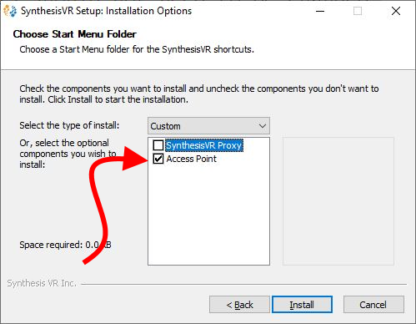The height and width of the screenshot is (324, 416).
Task: Click the Choose Start Menu Folder heading
Action: (75, 34)
